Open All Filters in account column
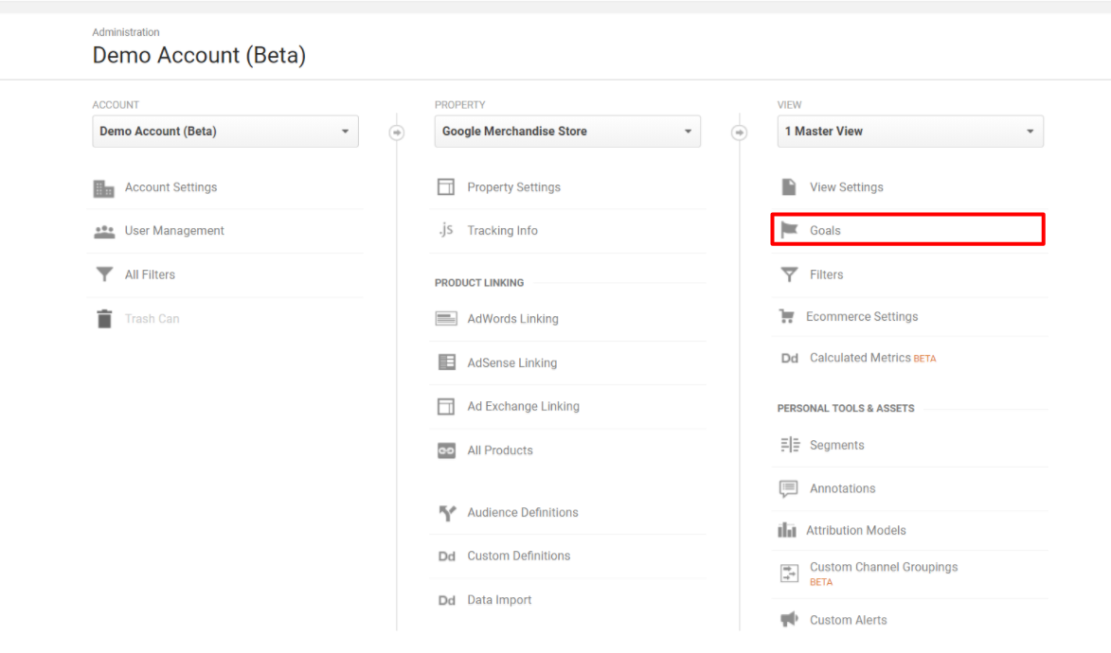The height and width of the screenshot is (653, 1111). coord(150,274)
